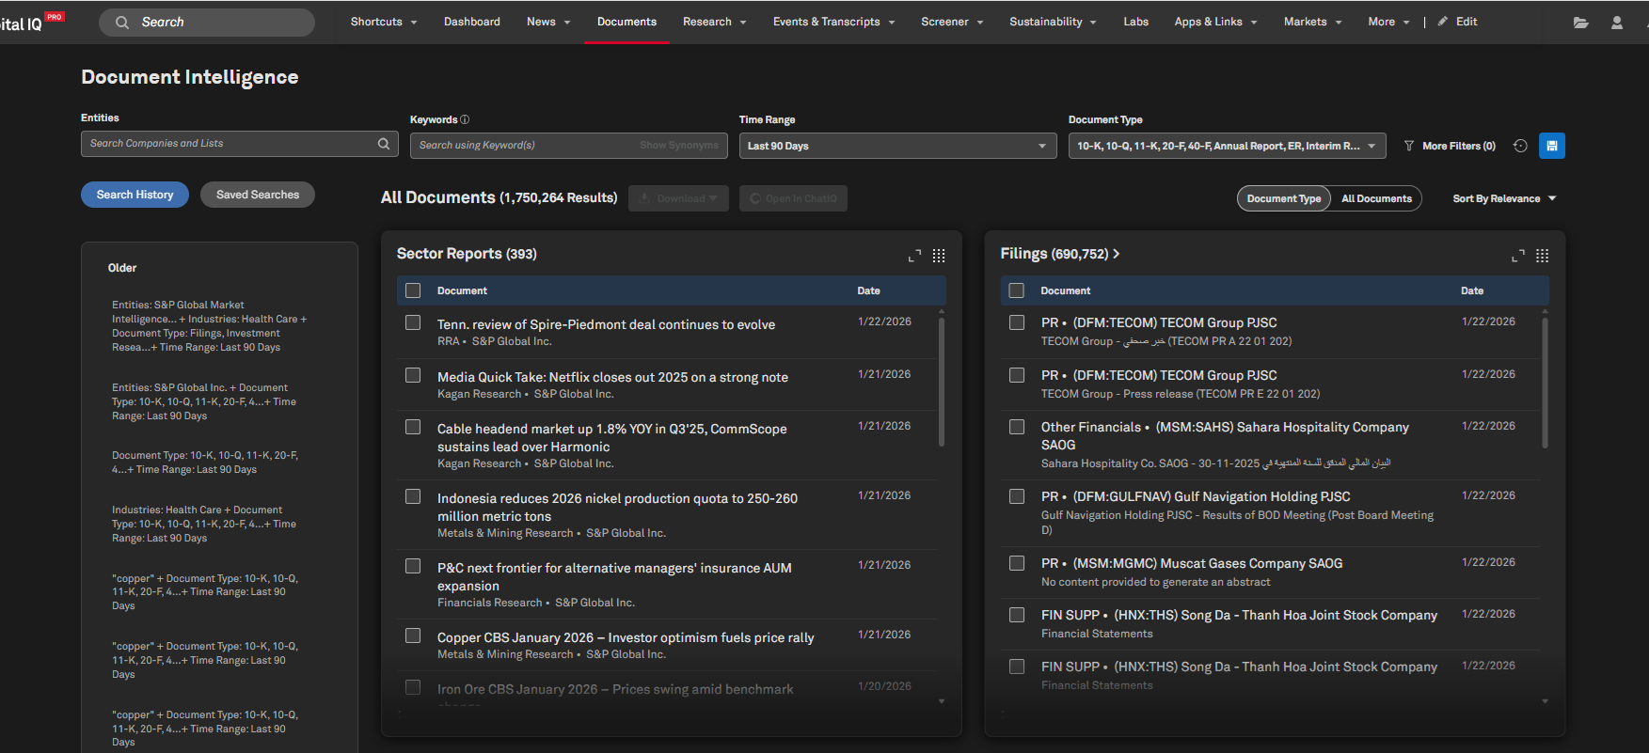Open the folder icon in top bar

(1580, 23)
